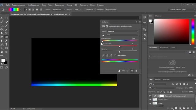The image size is (196, 110).
Task: Select the Lasso tool
Action: coord(2,22)
